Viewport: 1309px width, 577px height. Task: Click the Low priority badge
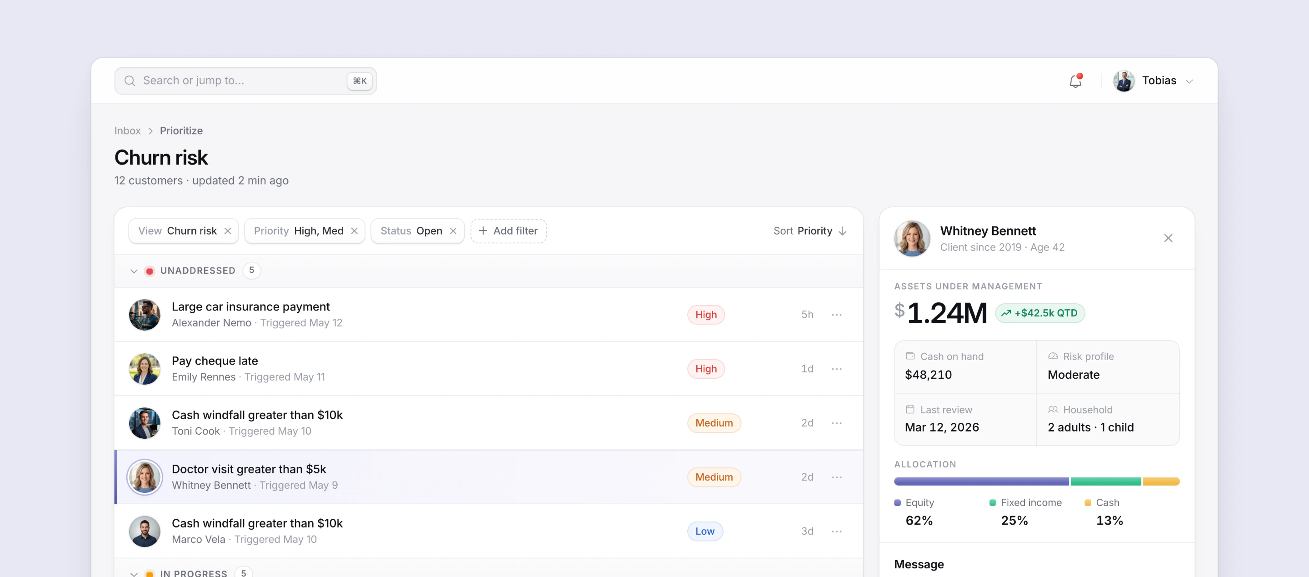point(705,531)
